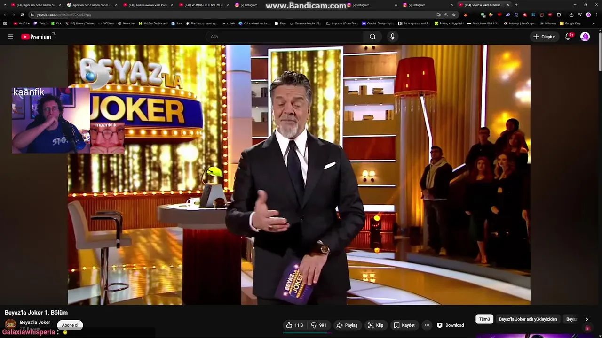Open Chrome downloads icon

tap(571, 15)
